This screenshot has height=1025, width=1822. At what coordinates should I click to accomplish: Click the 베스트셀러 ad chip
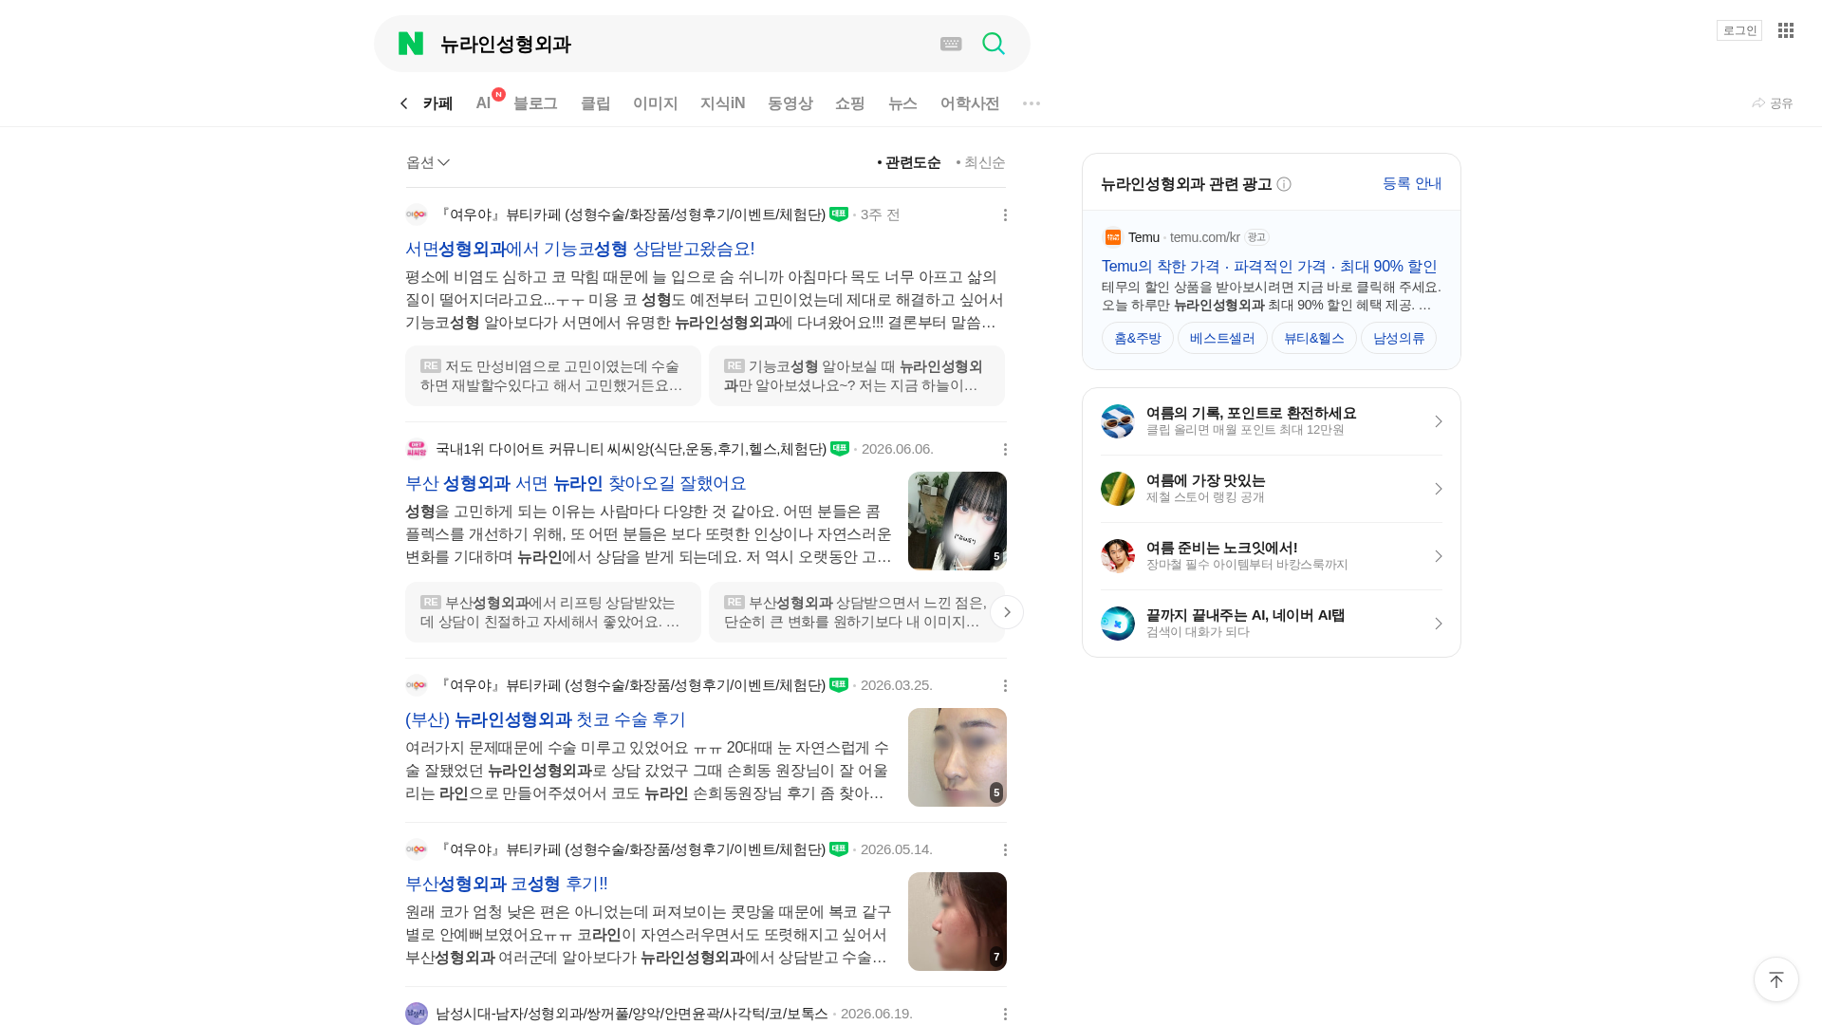tap(1222, 339)
